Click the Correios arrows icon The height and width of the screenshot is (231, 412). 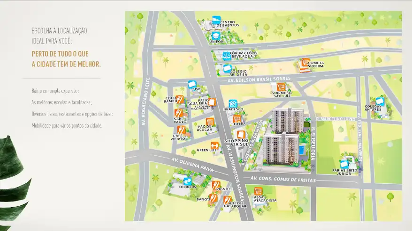coord(187,181)
